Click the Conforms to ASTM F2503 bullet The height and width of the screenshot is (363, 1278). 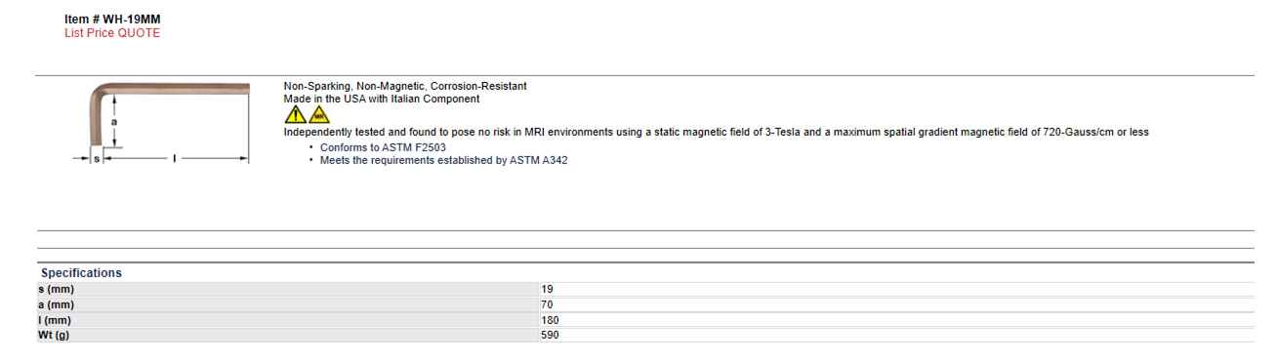(383, 148)
